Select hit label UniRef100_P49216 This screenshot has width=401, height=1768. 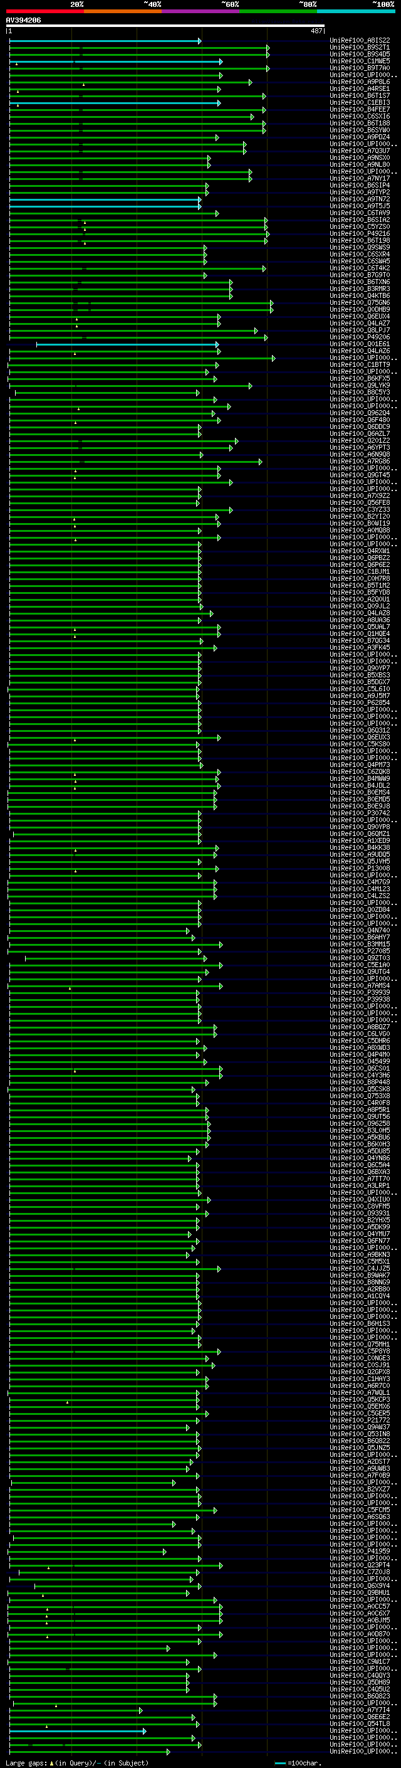(x=360, y=233)
